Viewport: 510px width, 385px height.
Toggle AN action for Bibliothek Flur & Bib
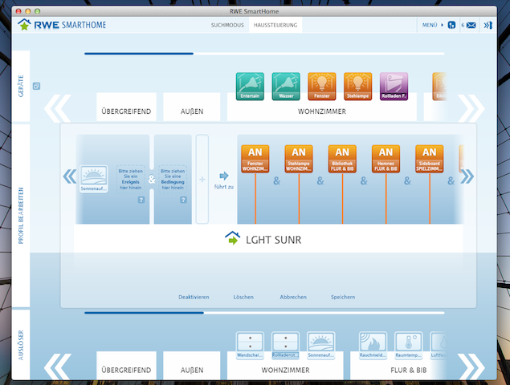[342, 159]
